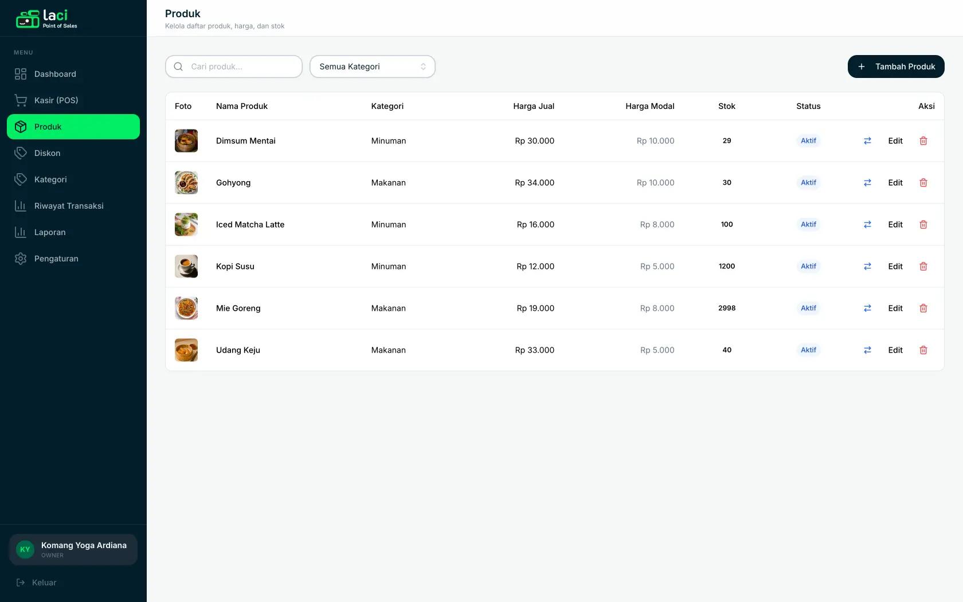This screenshot has height=602, width=963.
Task: Click Keluar to log out
Action: tap(37, 583)
